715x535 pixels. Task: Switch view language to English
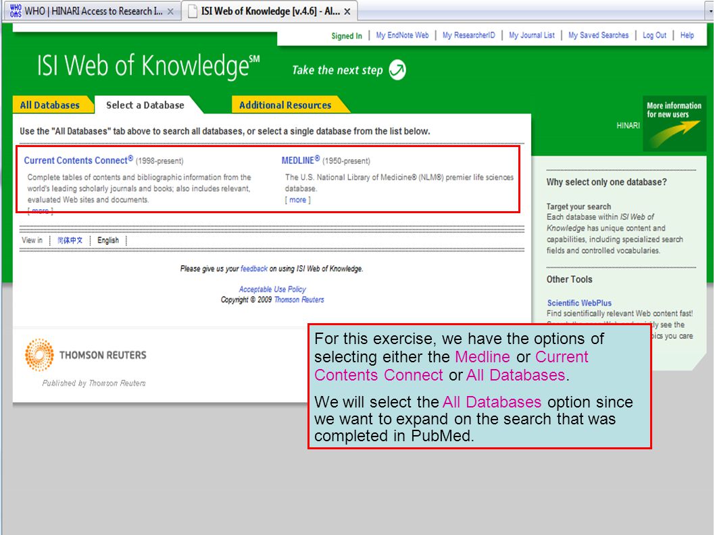pos(108,240)
